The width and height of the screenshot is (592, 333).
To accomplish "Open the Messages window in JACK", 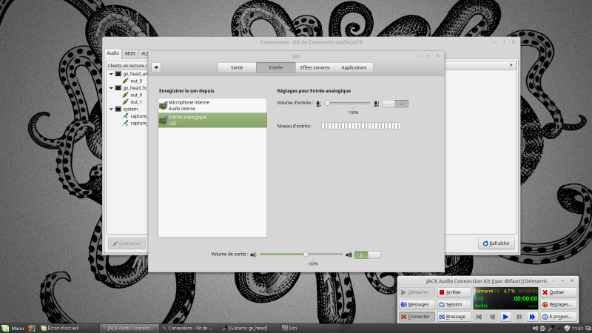I will (x=417, y=305).
